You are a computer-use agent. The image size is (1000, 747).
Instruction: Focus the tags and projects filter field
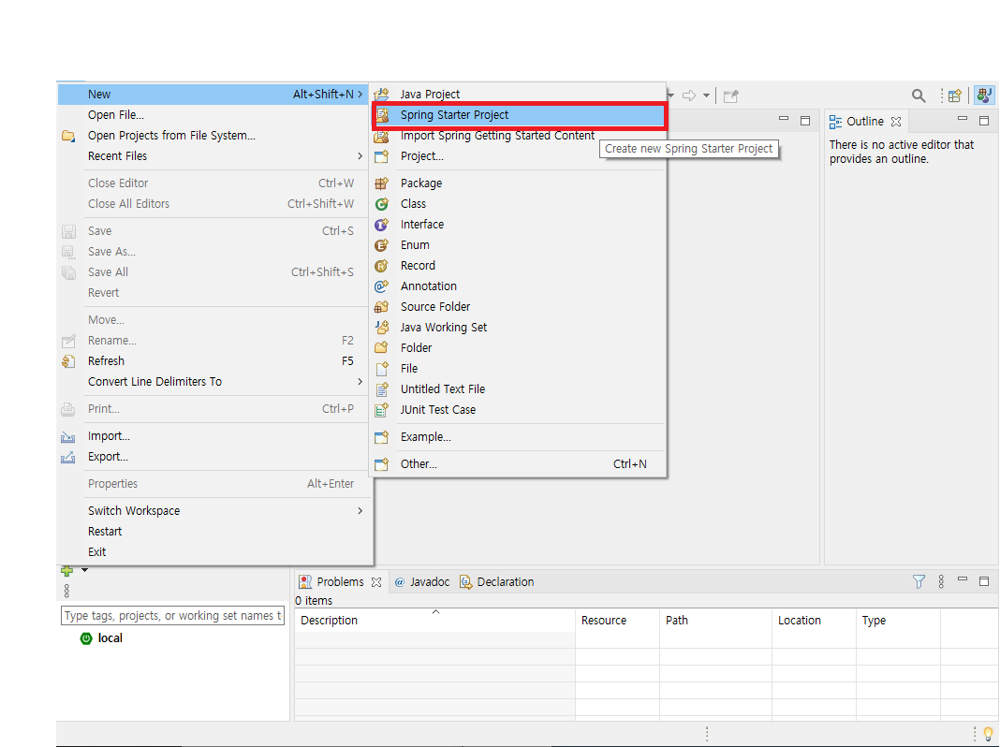point(172,616)
